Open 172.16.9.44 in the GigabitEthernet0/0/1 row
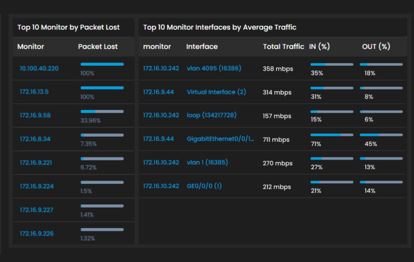Screen dimensions: 414x262 click(158, 139)
